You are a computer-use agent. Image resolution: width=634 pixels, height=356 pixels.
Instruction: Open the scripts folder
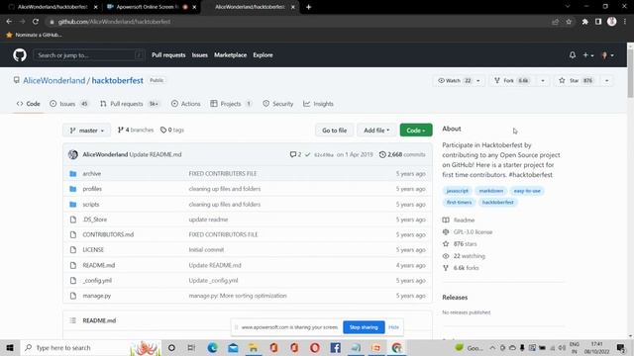(x=91, y=205)
